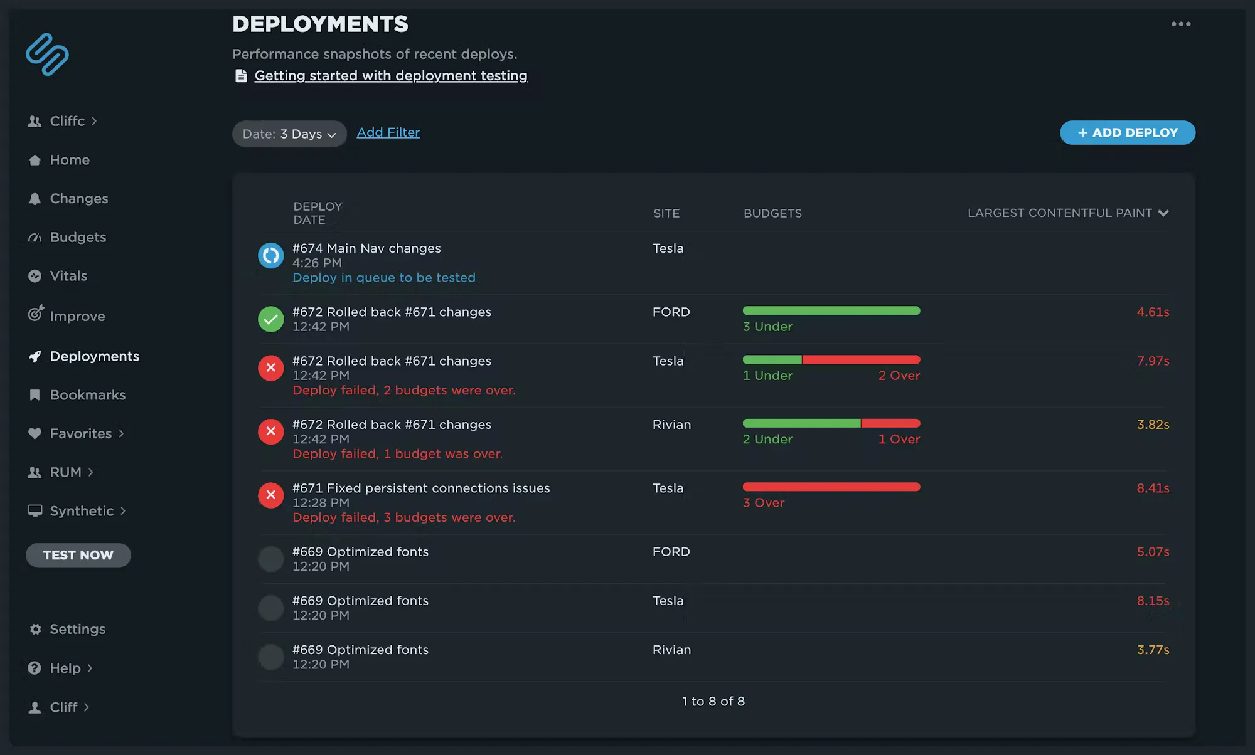This screenshot has width=1255, height=755.
Task: Click the green check icon on FORD deploy #672
Action: point(270,319)
